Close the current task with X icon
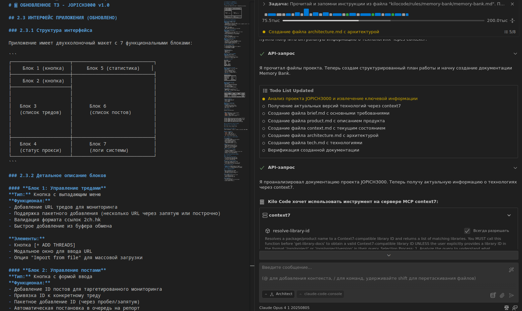Viewport: 522px width, 311px height. click(x=512, y=4)
